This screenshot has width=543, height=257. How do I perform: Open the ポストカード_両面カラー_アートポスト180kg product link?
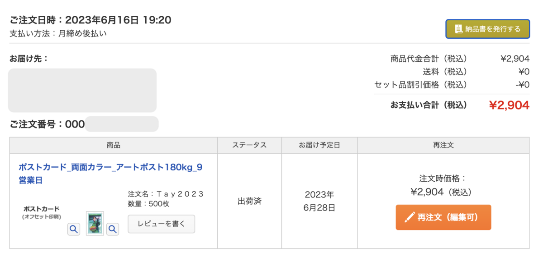(110, 174)
